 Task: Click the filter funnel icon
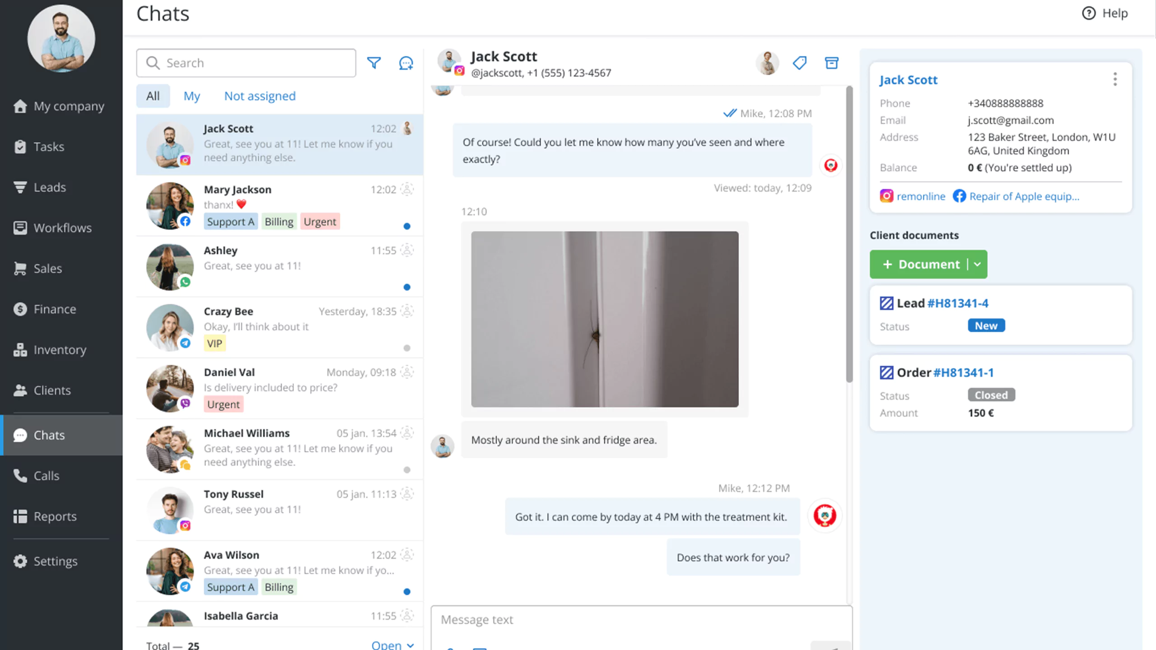click(374, 63)
